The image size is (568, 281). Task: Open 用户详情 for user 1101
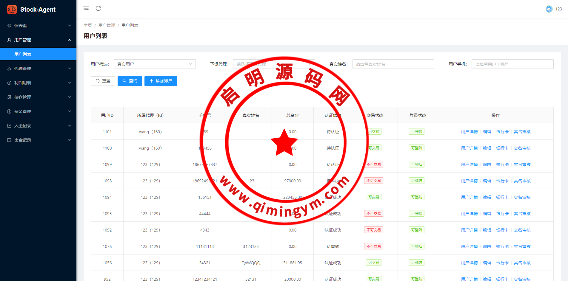pos(469,132)
